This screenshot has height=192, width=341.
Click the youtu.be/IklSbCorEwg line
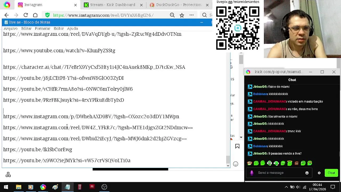[38, 150]
